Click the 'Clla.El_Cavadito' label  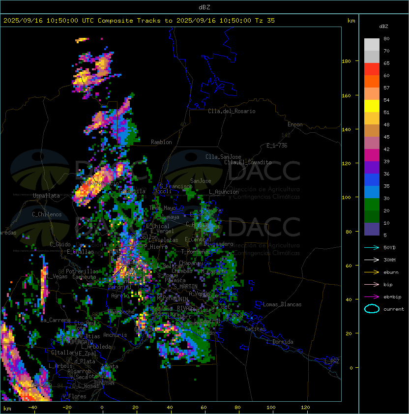coord(248,162)
